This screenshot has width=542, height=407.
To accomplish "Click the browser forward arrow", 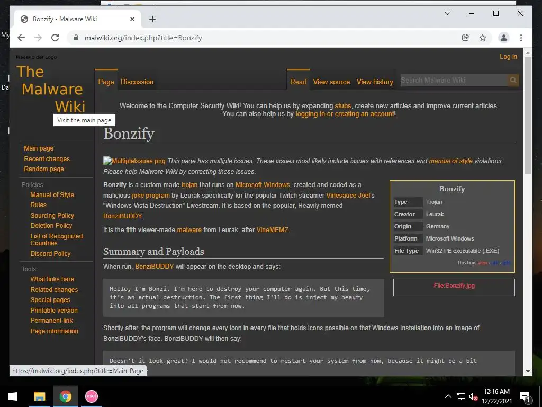I will click(38, 38).
